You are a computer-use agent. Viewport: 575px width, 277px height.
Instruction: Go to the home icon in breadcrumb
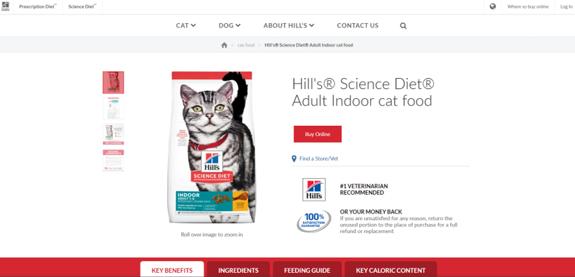point(224,45)
